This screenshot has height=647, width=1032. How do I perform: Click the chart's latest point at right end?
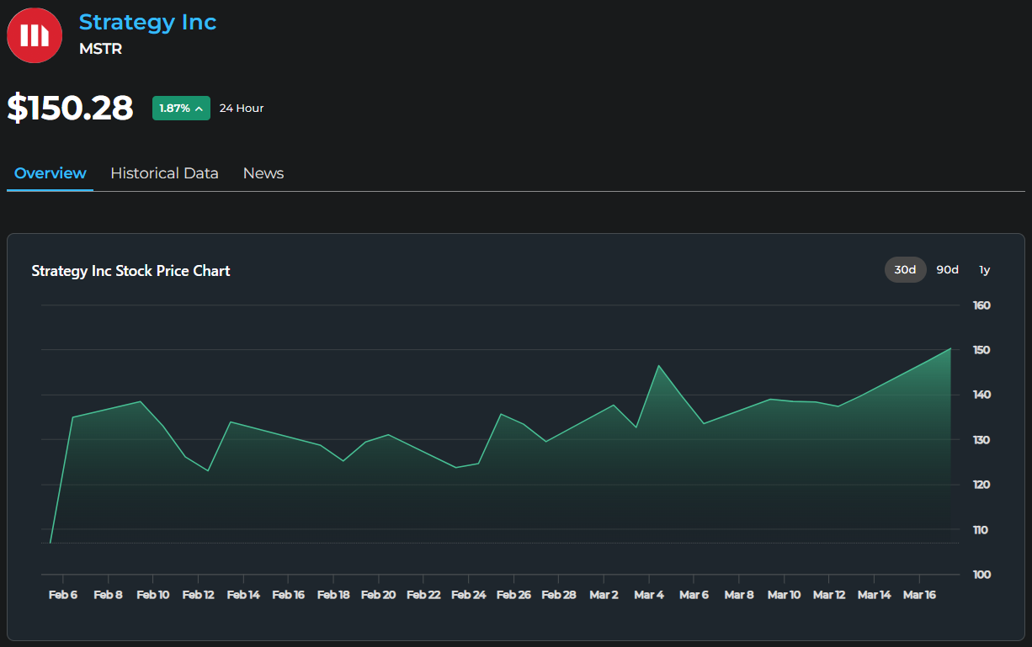point(950,348)
